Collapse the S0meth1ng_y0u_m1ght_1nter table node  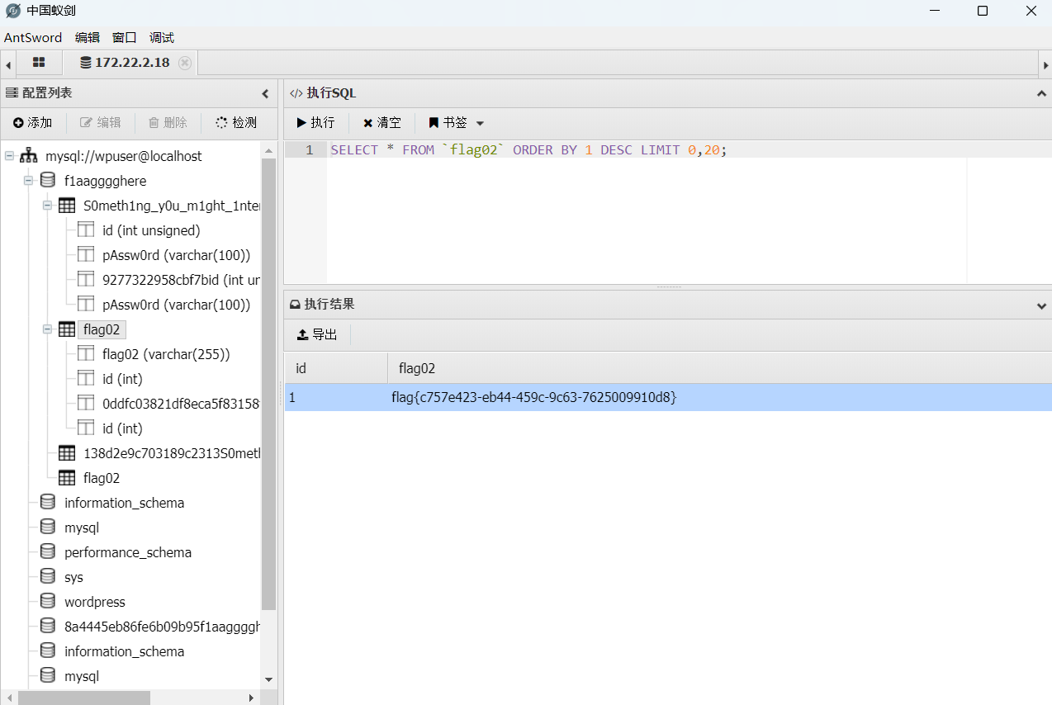click(47, 206)
